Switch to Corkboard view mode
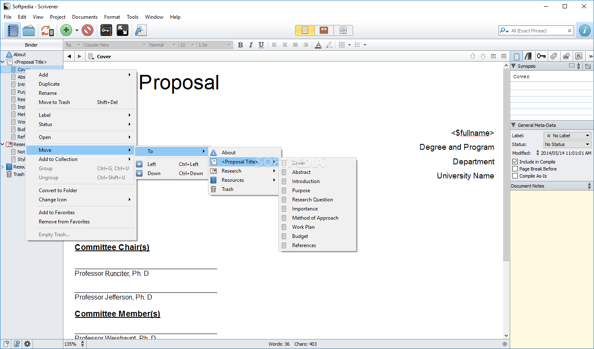 click(324, 30)
